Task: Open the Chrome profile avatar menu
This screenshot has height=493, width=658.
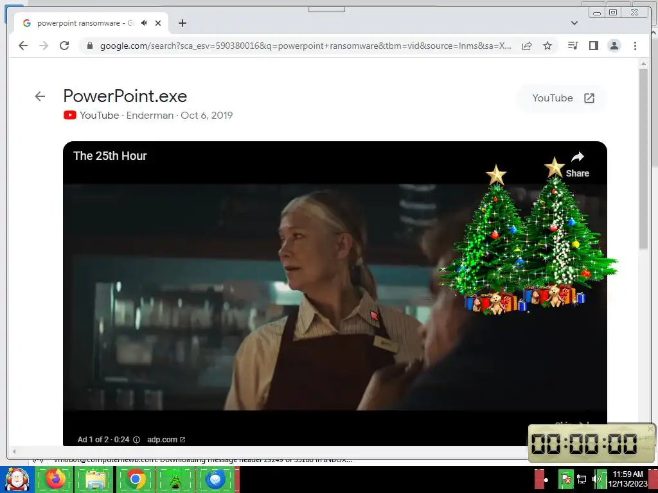Action: (614, 46)
